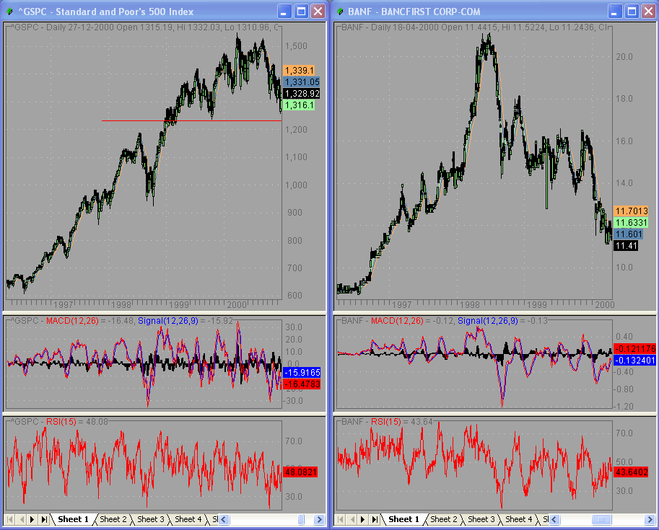
Task: Click the ^GSPC Daily 27-12-2000 chart header
Action: [146, 27]
